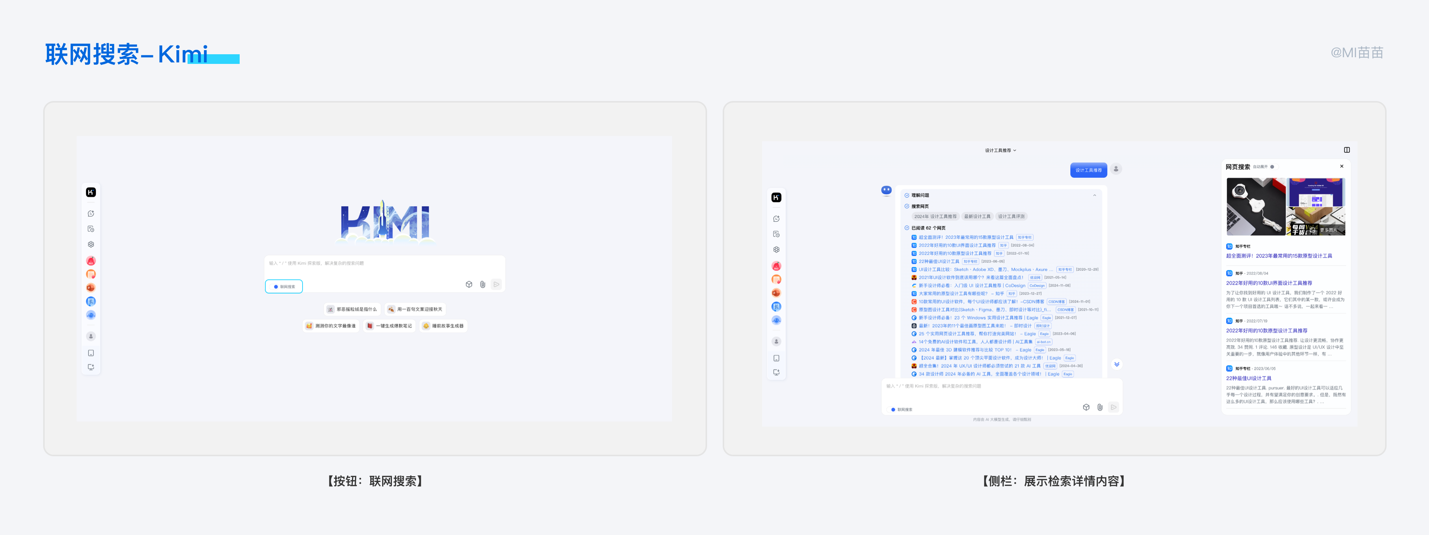The width and height of the screenshot is (1429, 535).
Task: Open the PPT assistant on the chat screen
Action: (x=776, y=293)
